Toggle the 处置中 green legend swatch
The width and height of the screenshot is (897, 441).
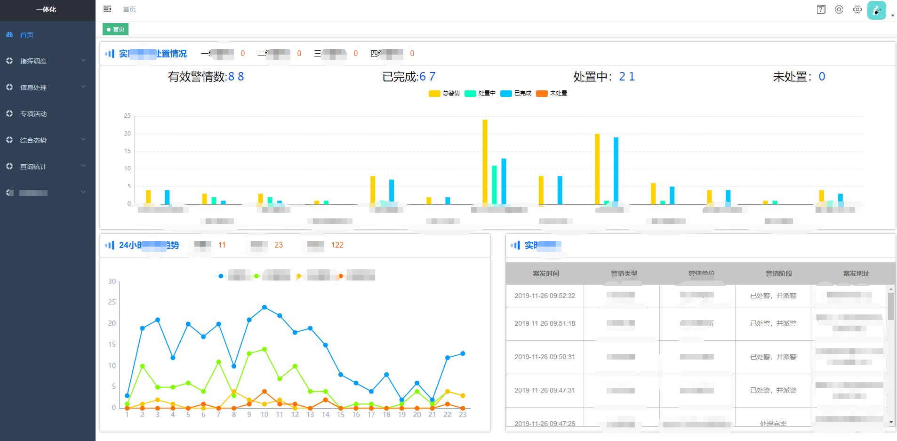(470, 93)
